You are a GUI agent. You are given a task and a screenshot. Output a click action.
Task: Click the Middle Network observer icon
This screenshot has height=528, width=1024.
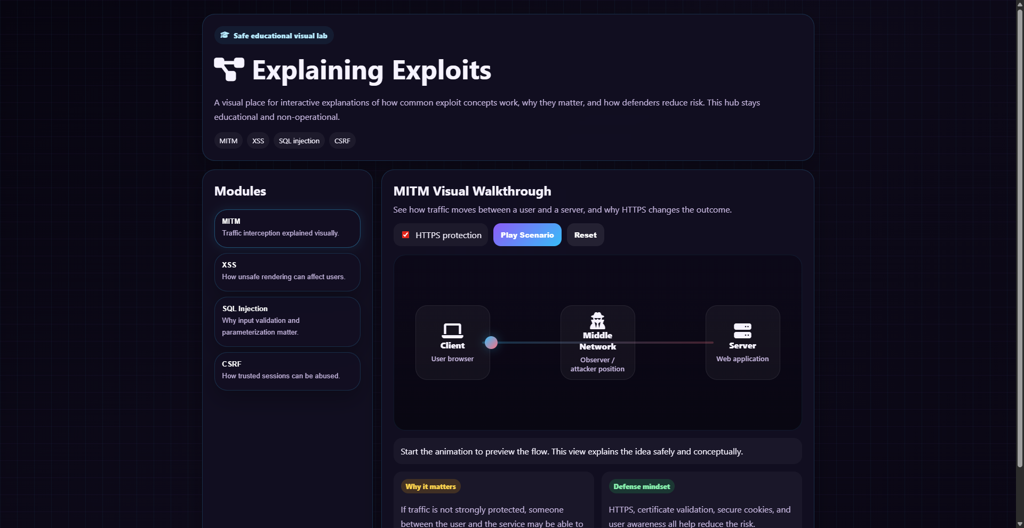597,321
